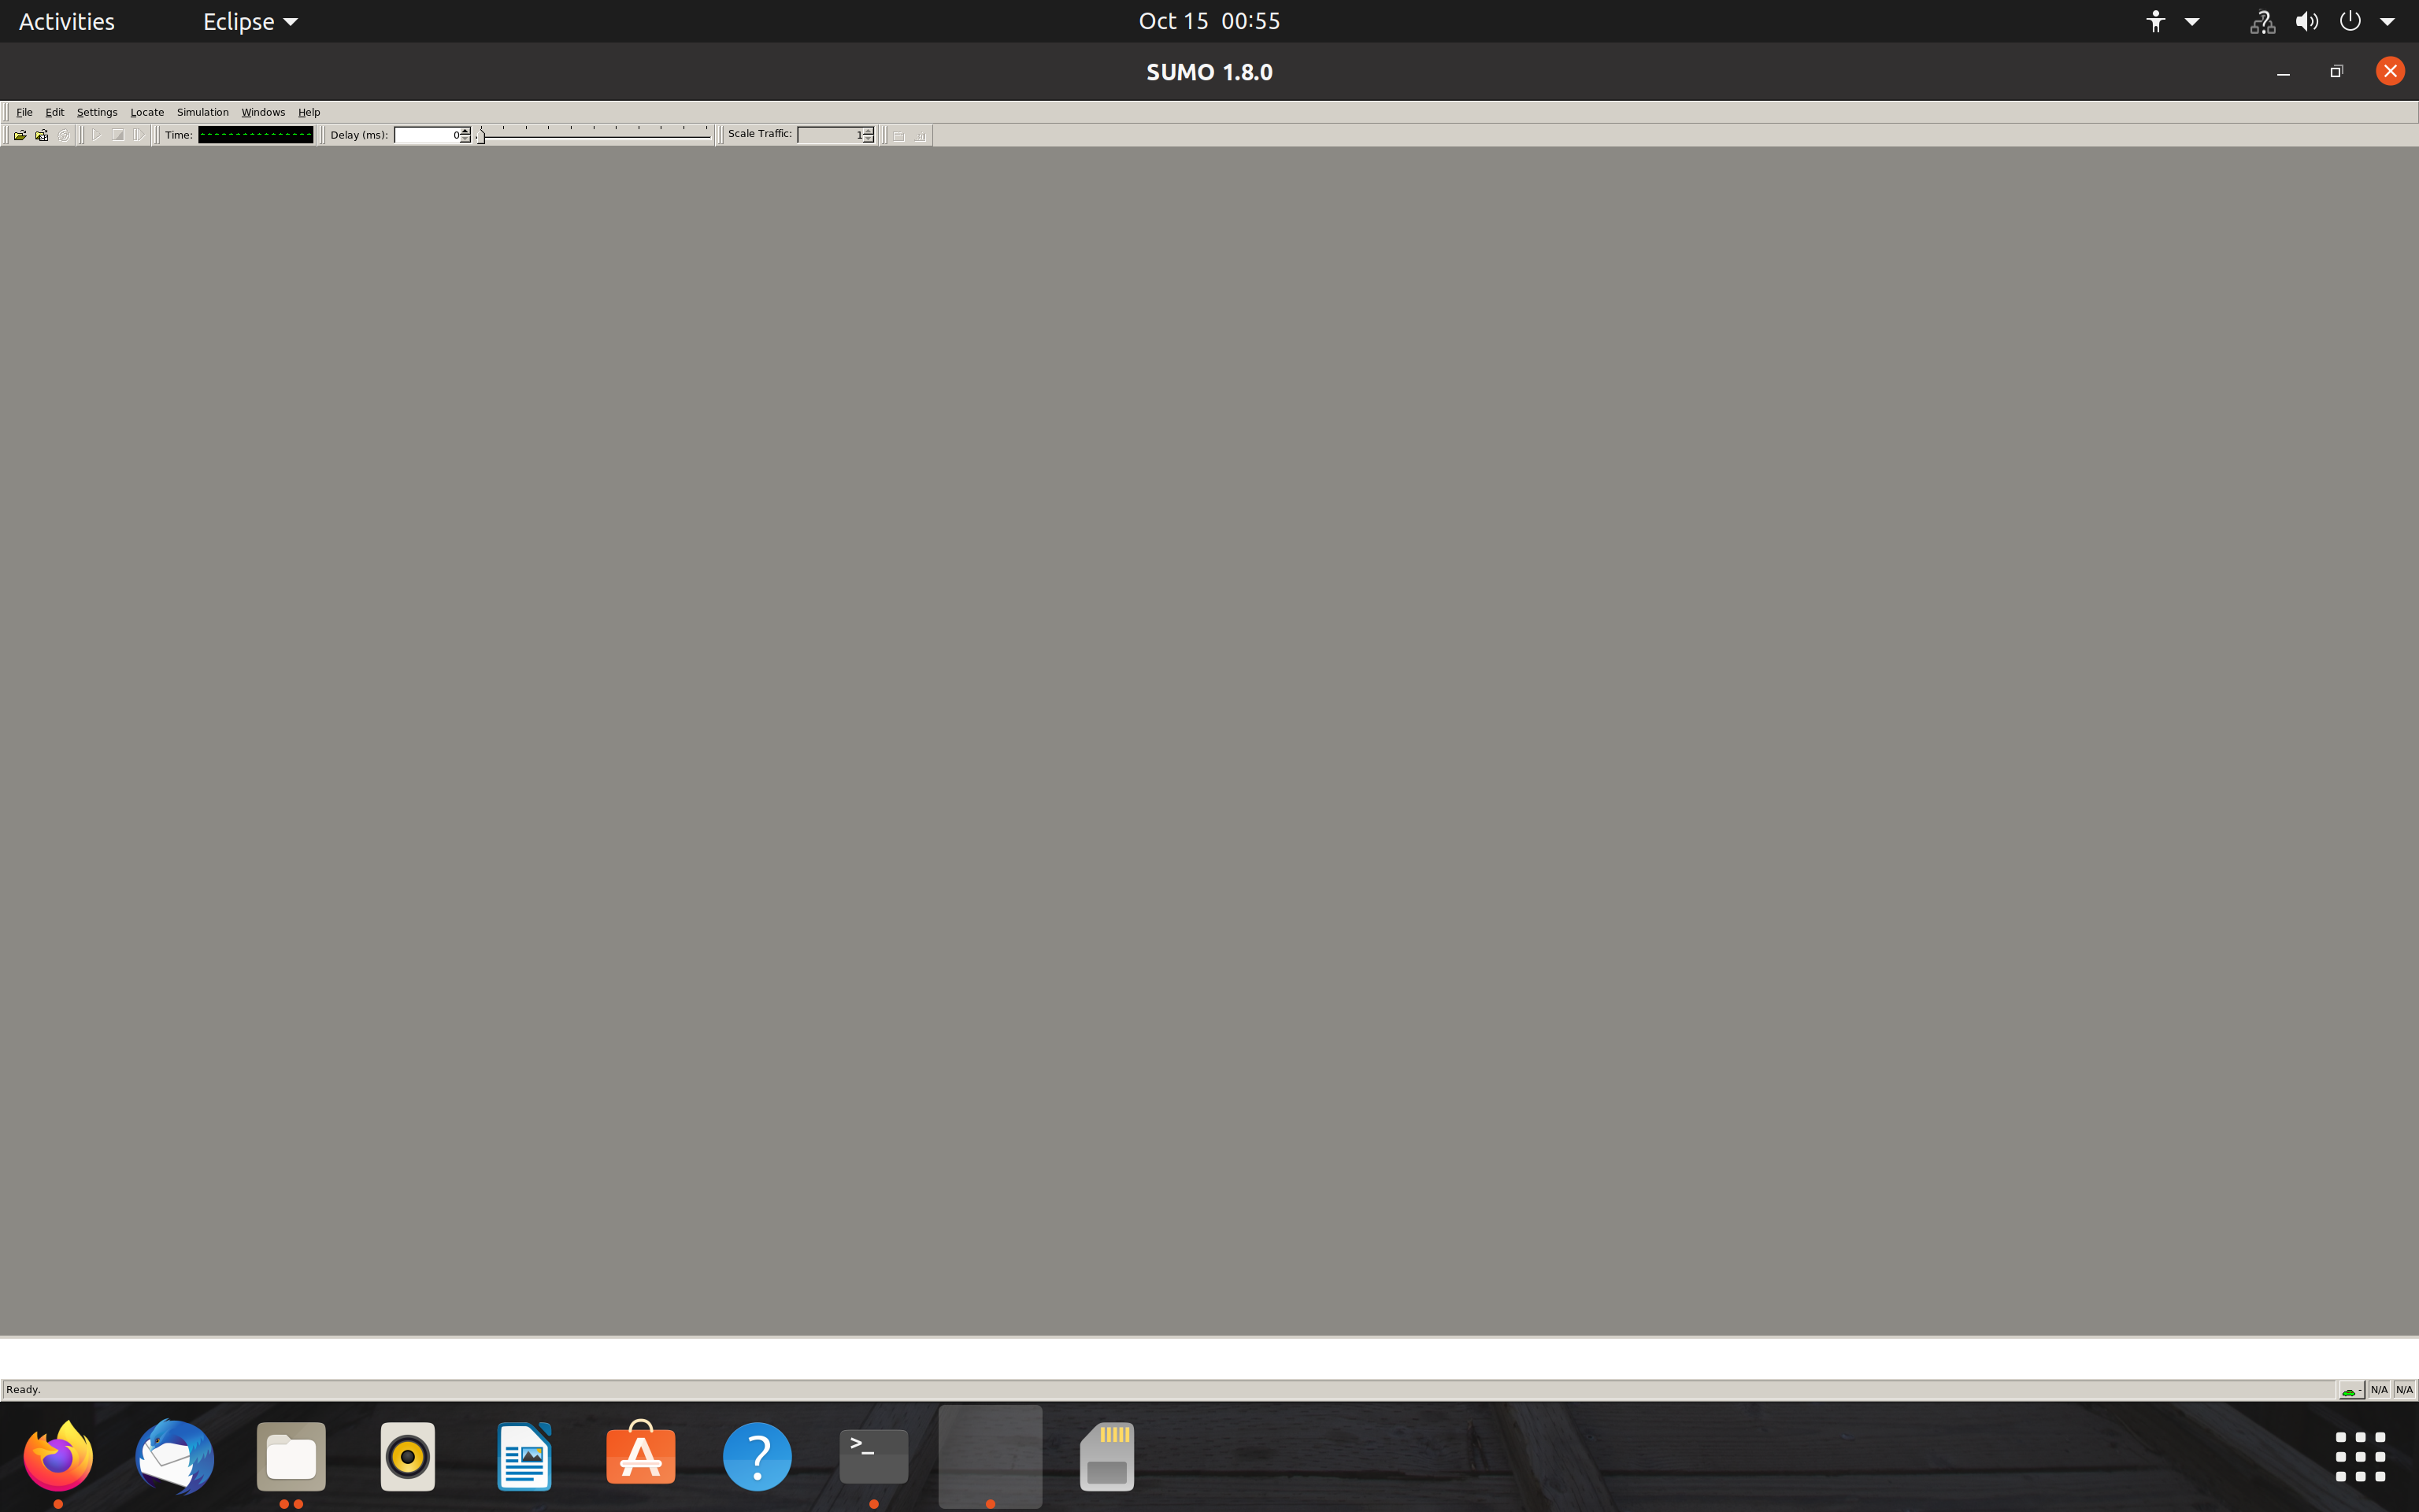The width and height of the screenshot is (2419, 1512).
Task: Open Rhythmbox from the dock
Action: click(408, 1457)
